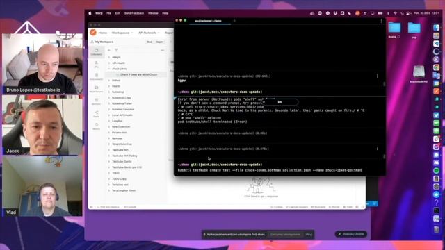Open Cookies in Postman footer

(x=277, y=207)
